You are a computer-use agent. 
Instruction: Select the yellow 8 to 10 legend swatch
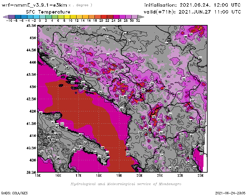(67, 17)
